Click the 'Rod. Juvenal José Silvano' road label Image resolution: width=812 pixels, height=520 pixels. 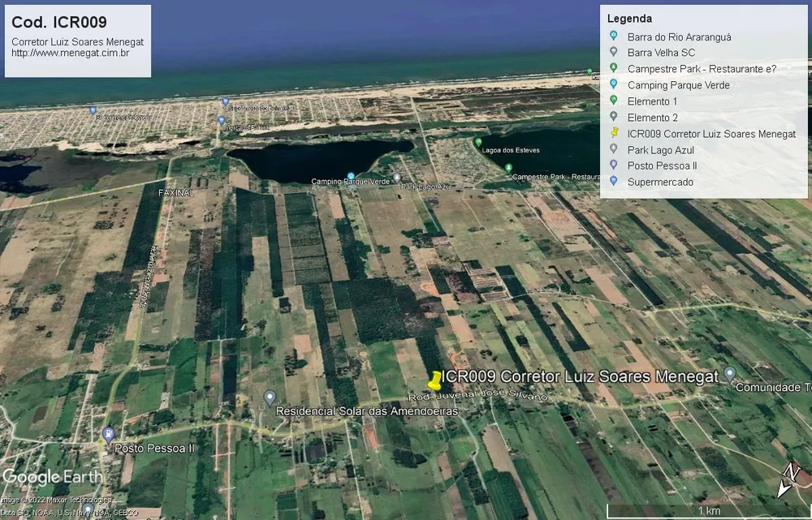click(477, 396)
